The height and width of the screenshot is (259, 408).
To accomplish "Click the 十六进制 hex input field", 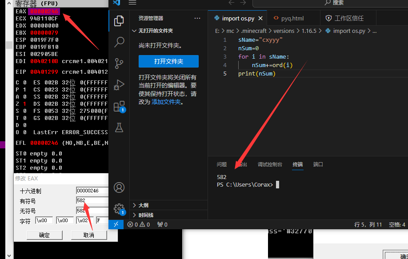I will click(92, 191).
